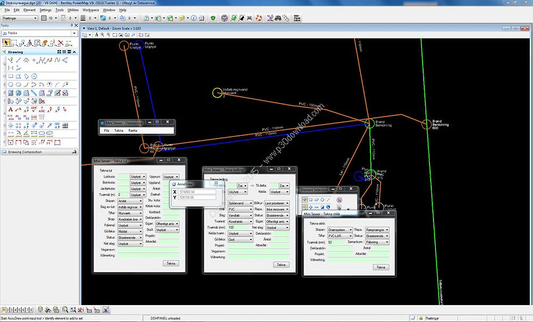Choose the Place Circle tool

pos(10,85)
